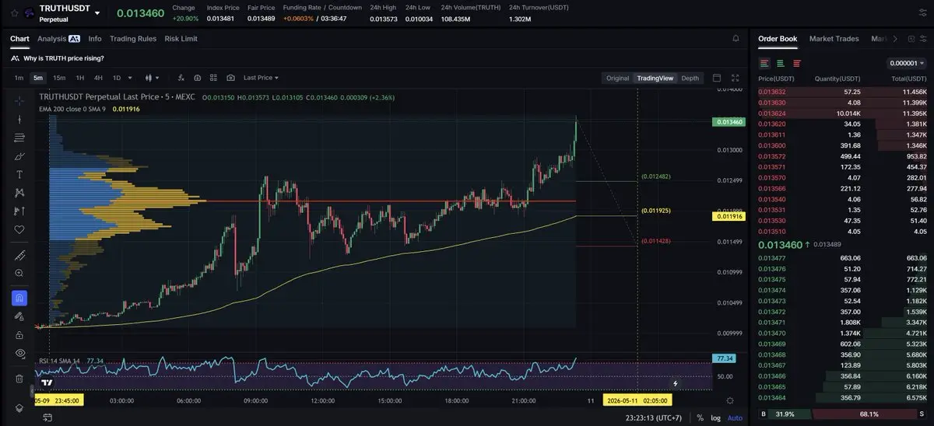Click the alert clock icon in the chart toolbar

[x=198, y=78]
